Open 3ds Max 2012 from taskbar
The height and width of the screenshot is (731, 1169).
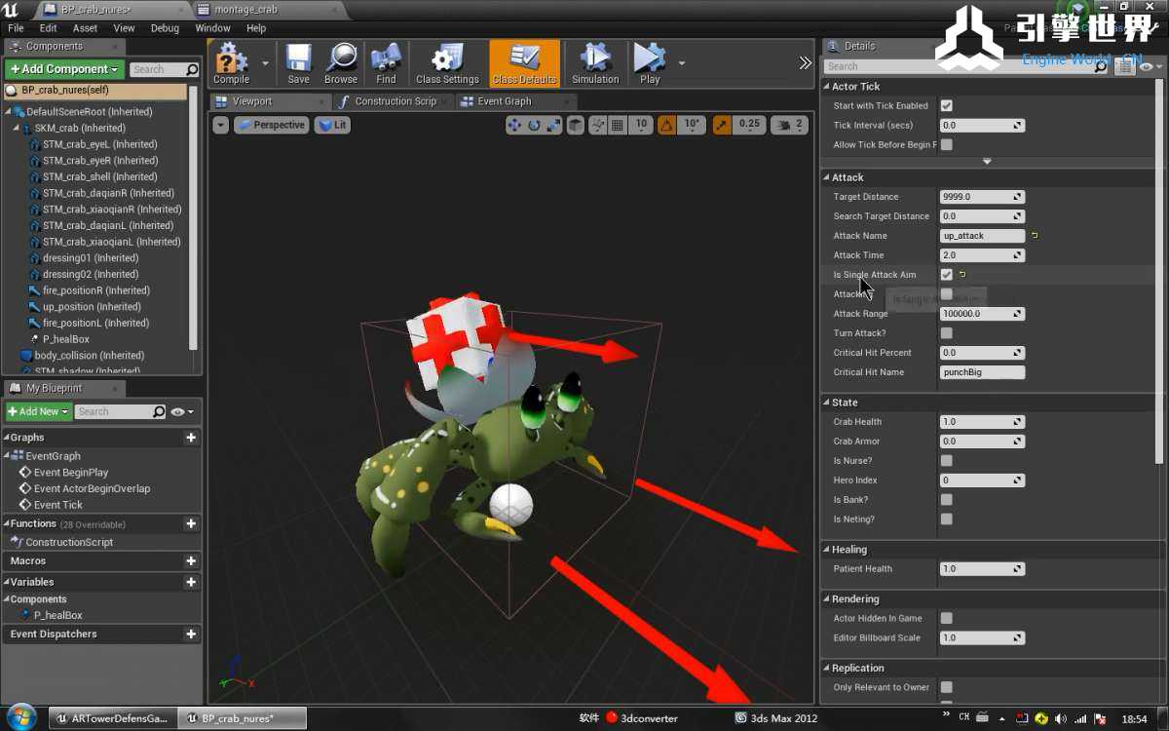[776, 718]
